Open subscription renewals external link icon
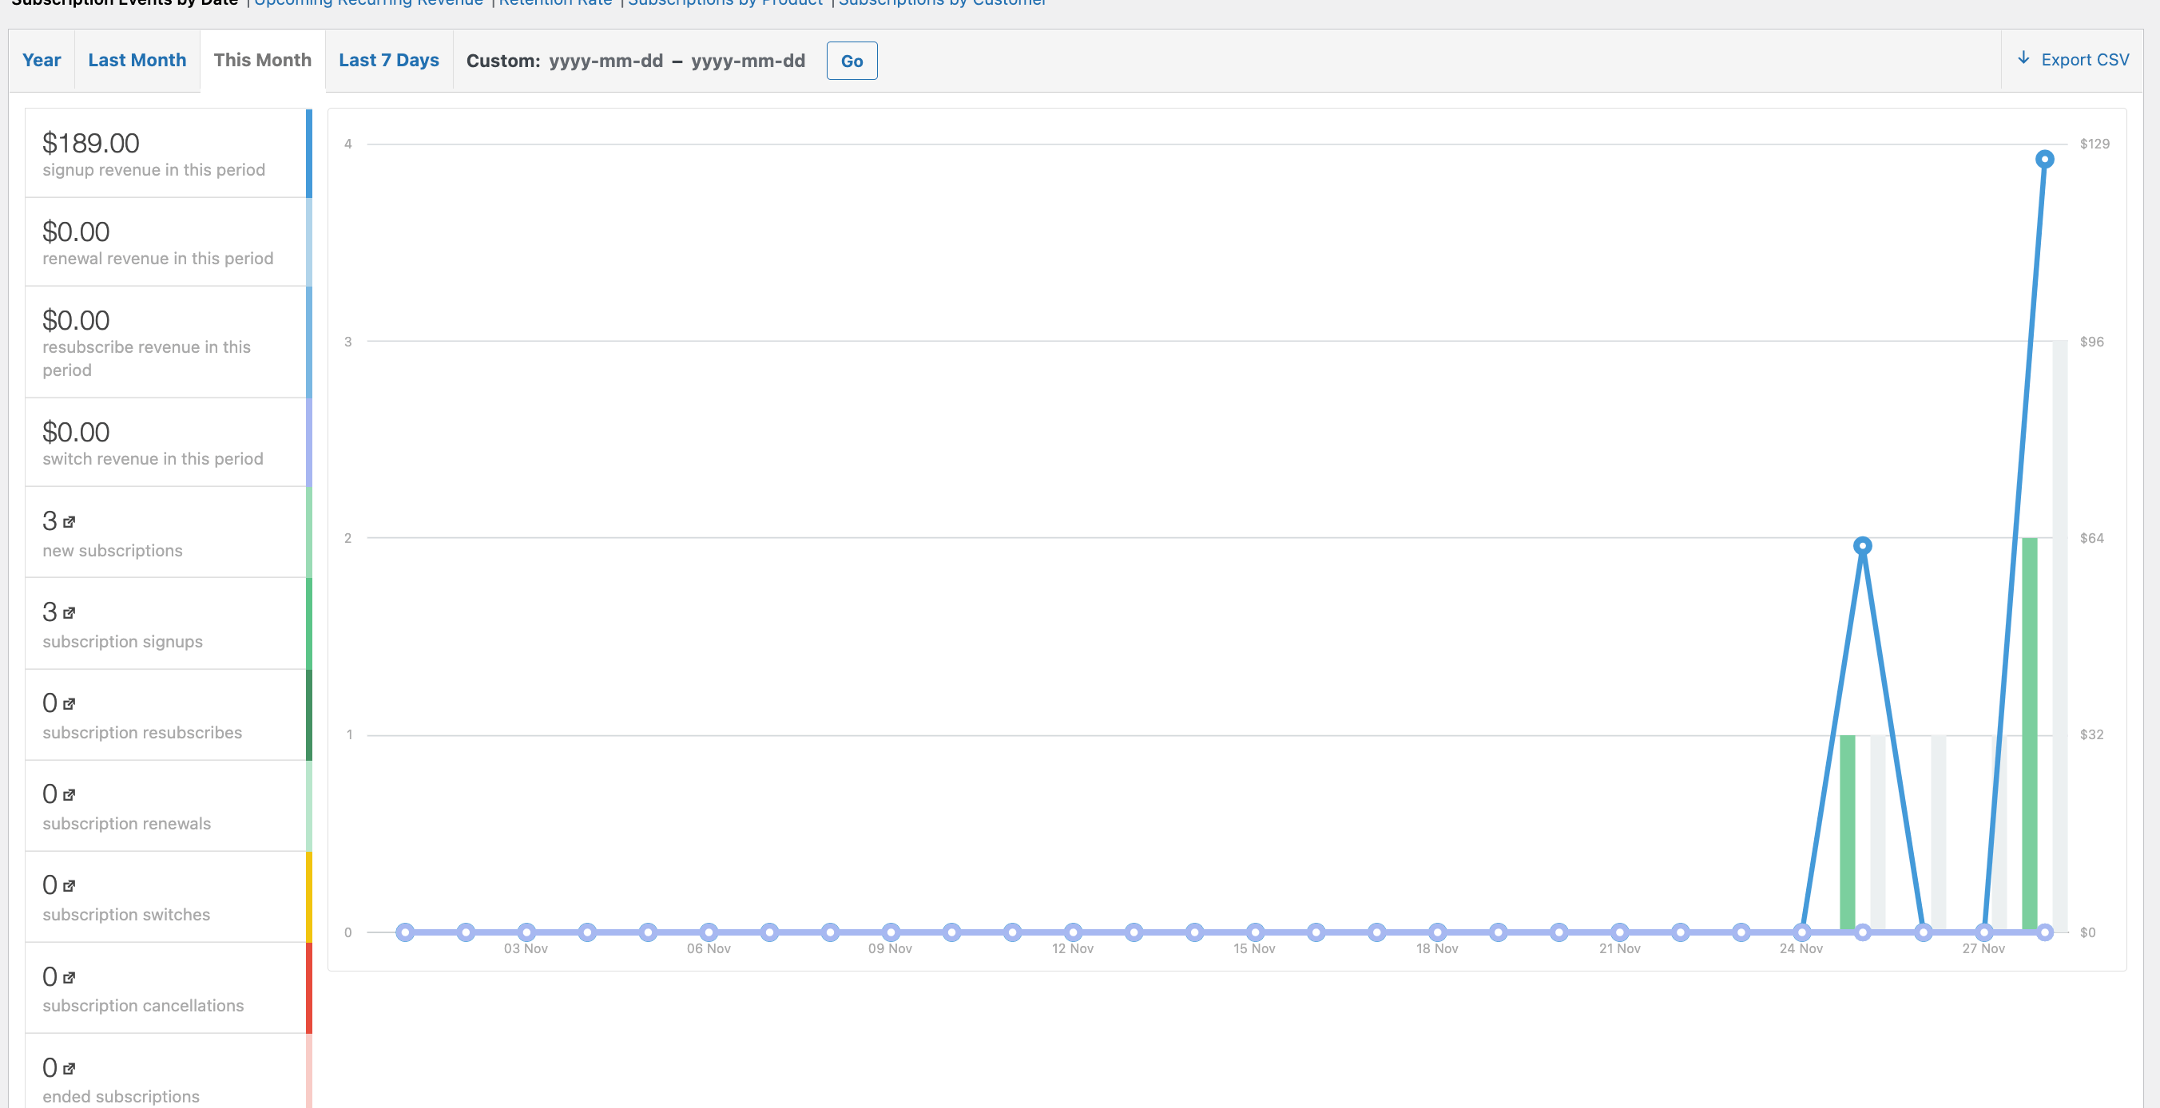This screenshot has height=1108, width=2160. click(69, 793)
